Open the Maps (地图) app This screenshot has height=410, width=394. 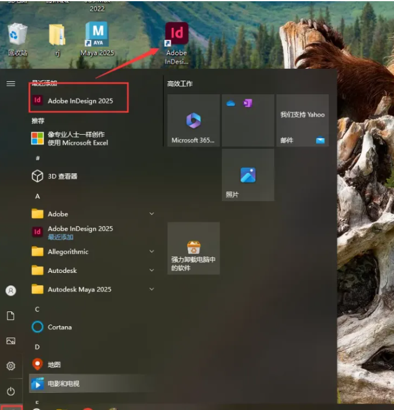pyautogui.click(x=93, y=364)
